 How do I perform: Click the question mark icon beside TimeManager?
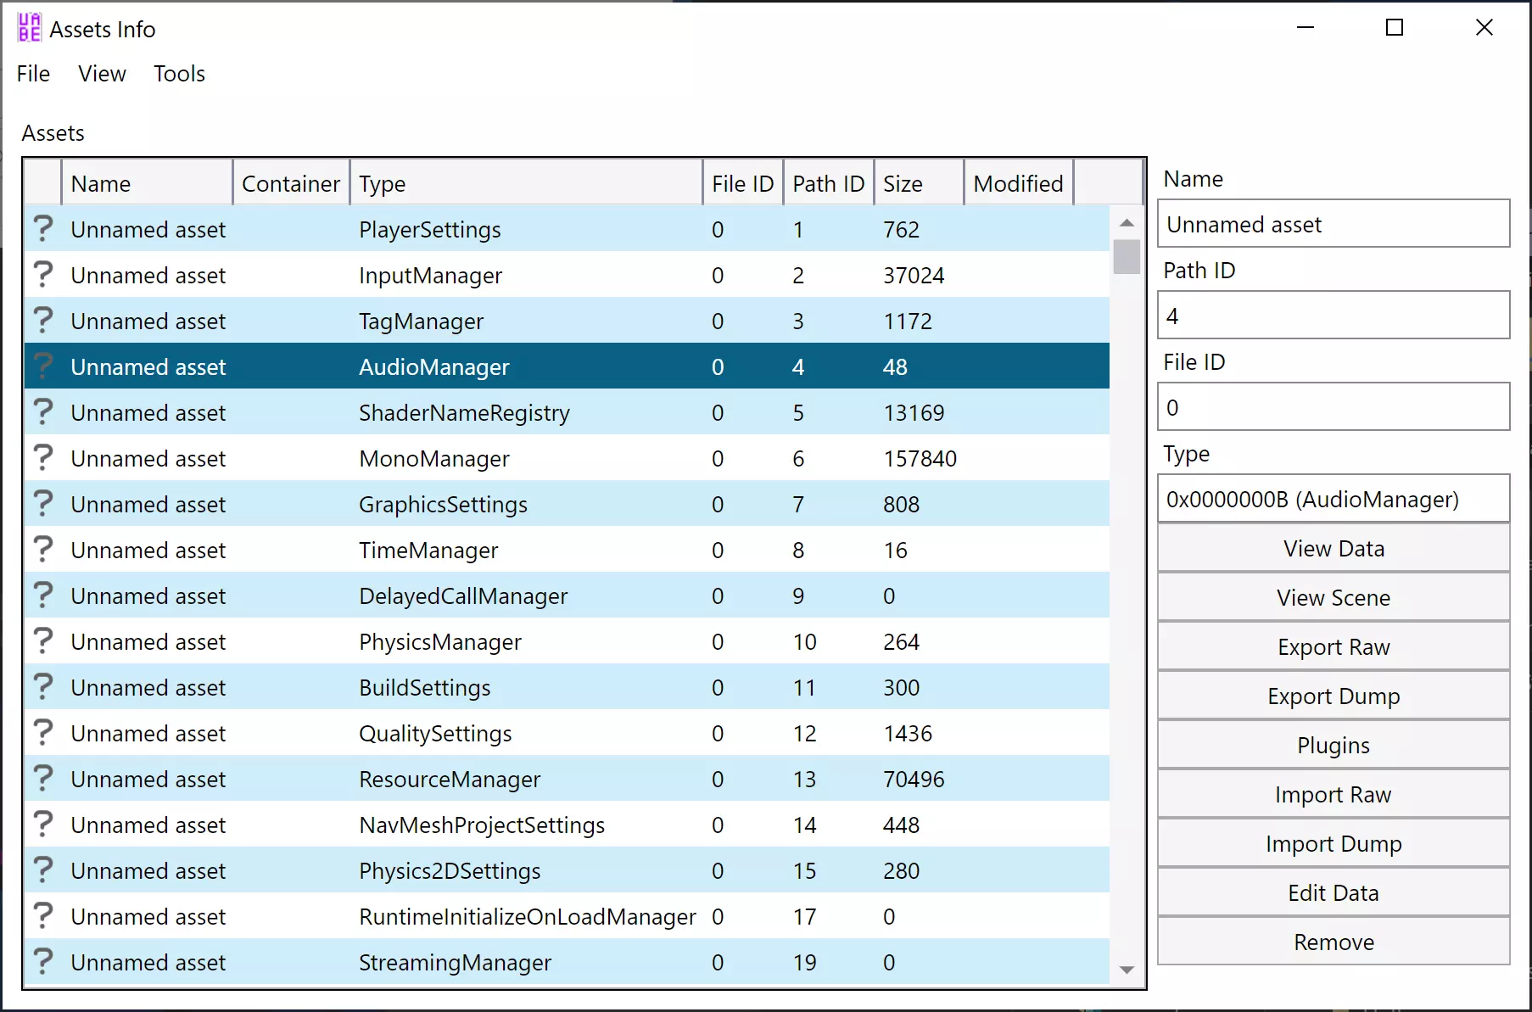click(x=43, y=550)
